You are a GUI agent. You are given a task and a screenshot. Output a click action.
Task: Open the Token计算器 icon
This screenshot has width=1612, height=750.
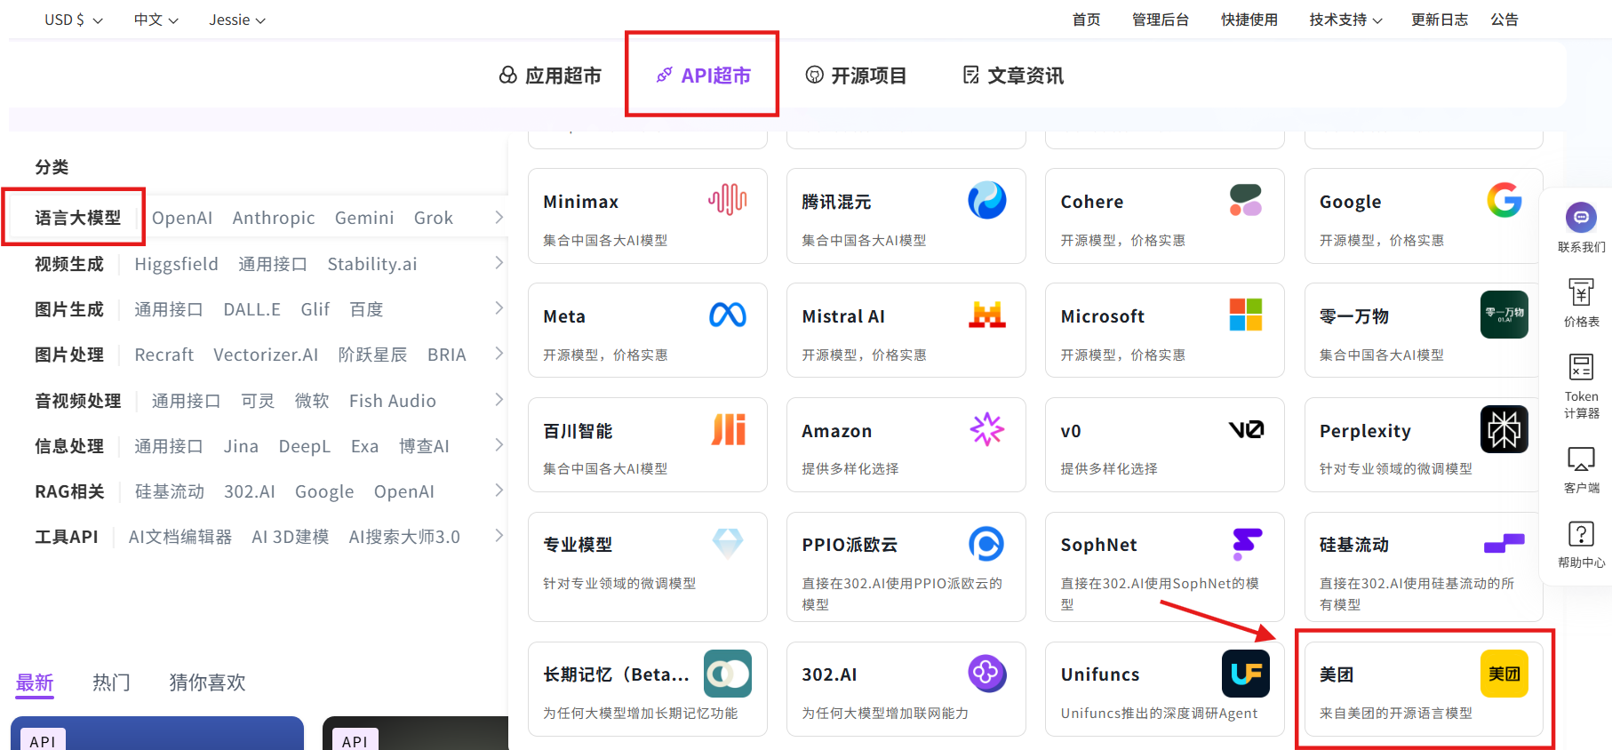coord(1581,366)
